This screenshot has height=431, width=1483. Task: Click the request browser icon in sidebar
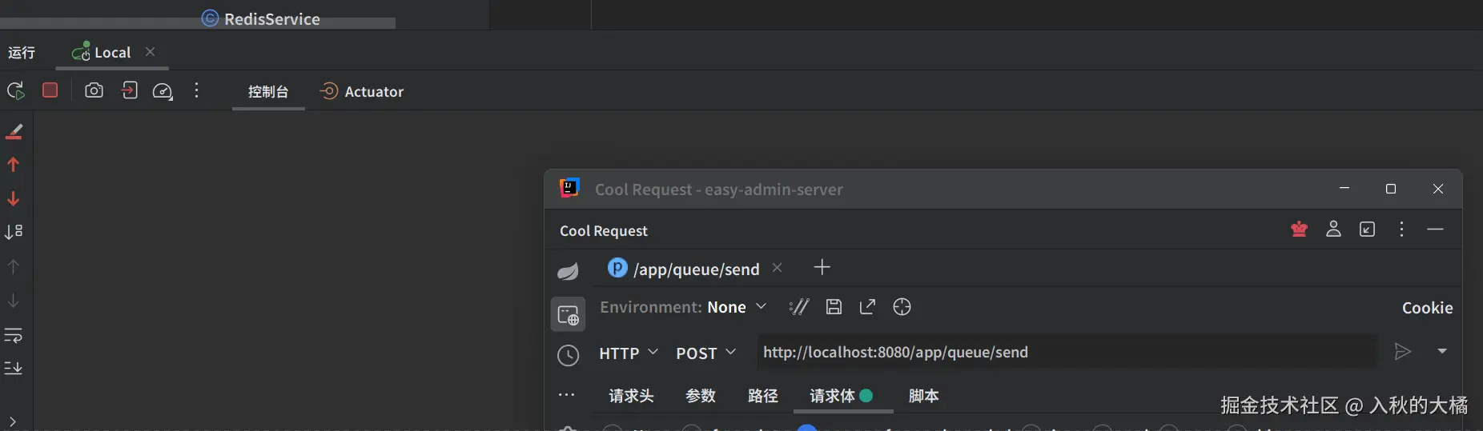tap(568, 314)
